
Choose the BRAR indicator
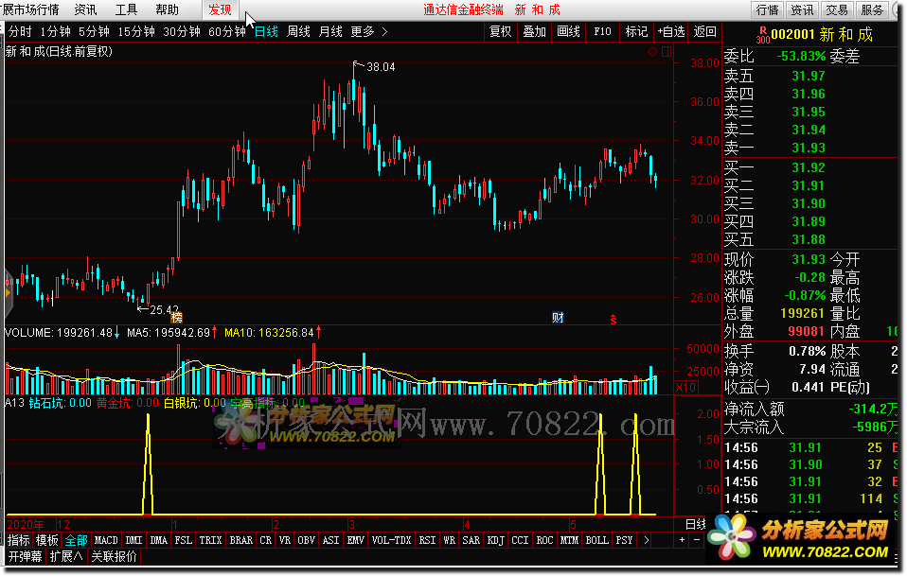pos(241,540)
